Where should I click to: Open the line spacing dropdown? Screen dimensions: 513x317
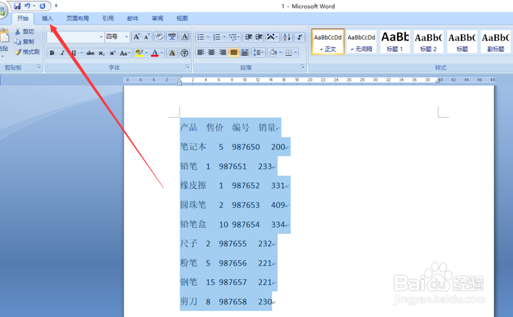259,52
